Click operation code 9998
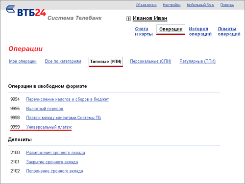This screenshot has height=184, width=245. 15,117
